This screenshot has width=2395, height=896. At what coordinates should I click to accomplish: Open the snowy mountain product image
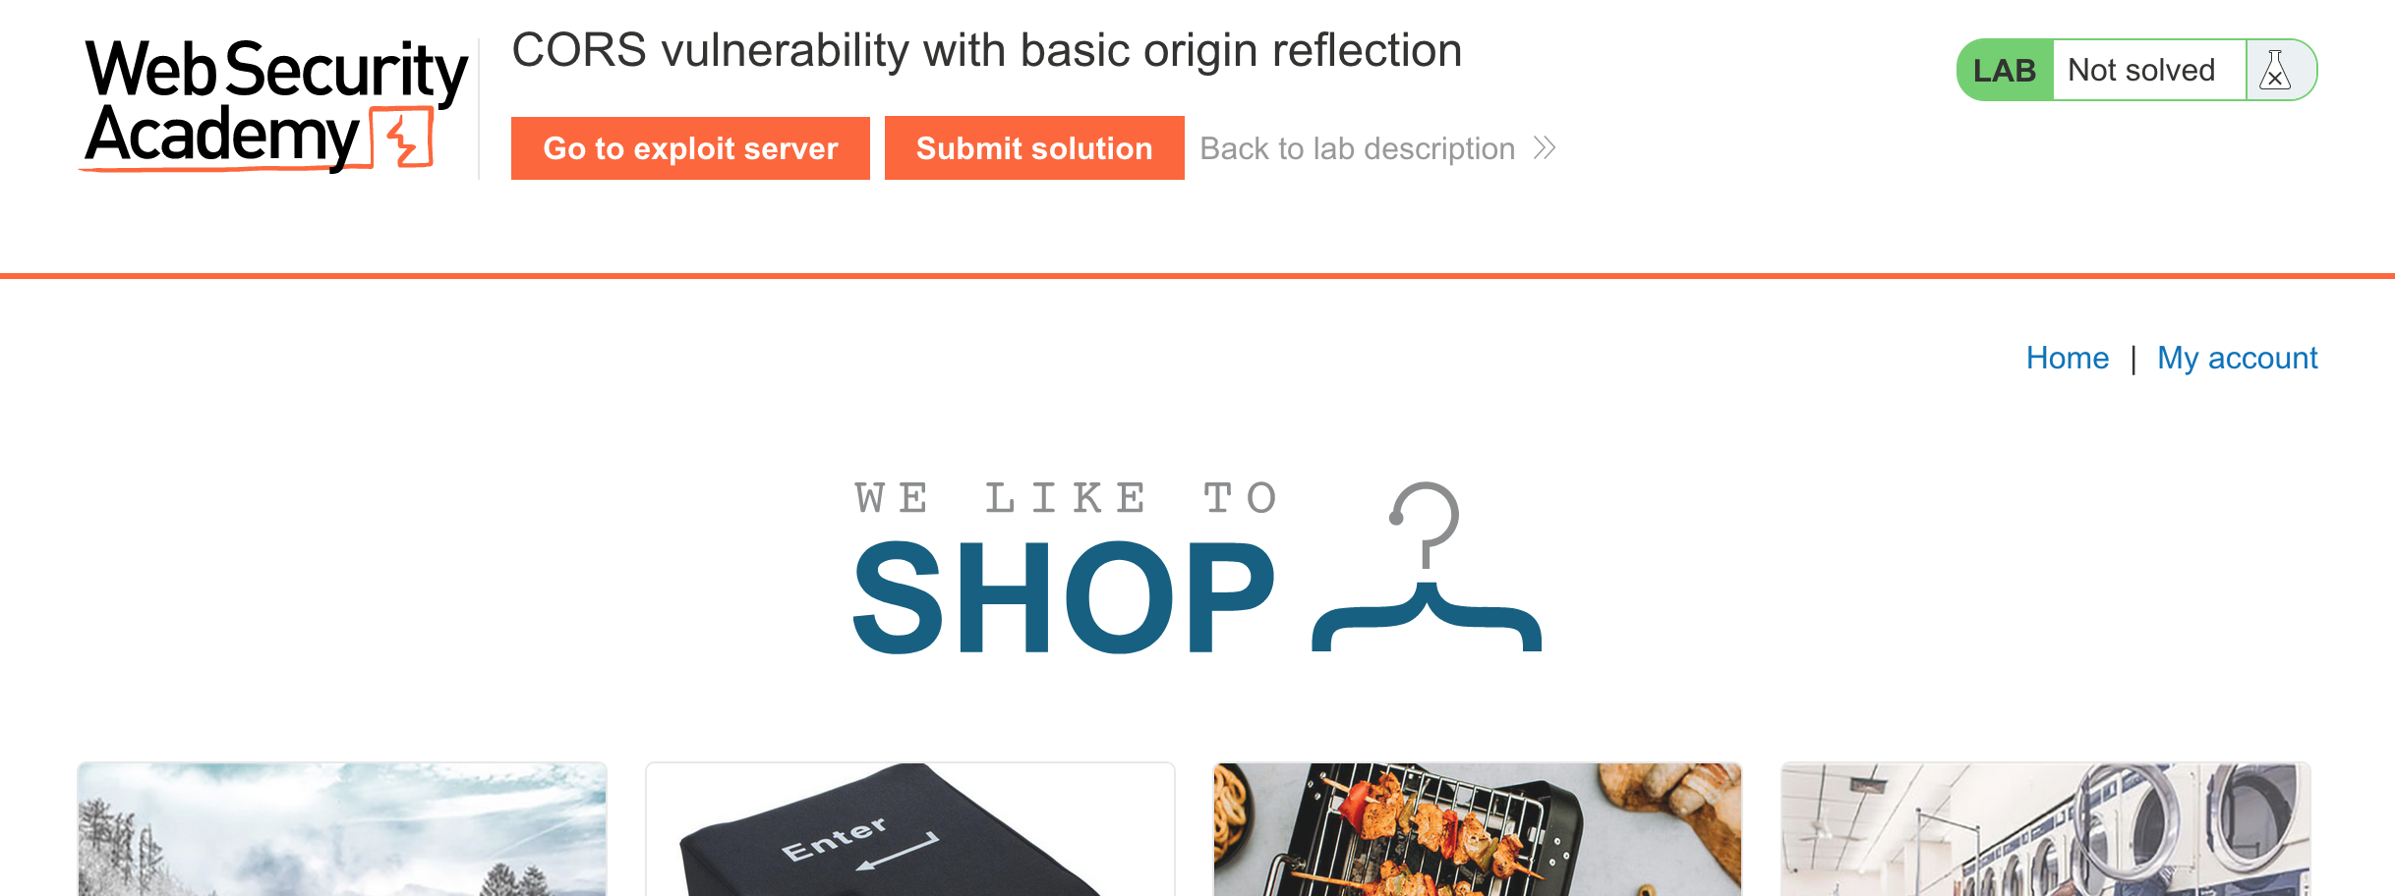point(342,829)
